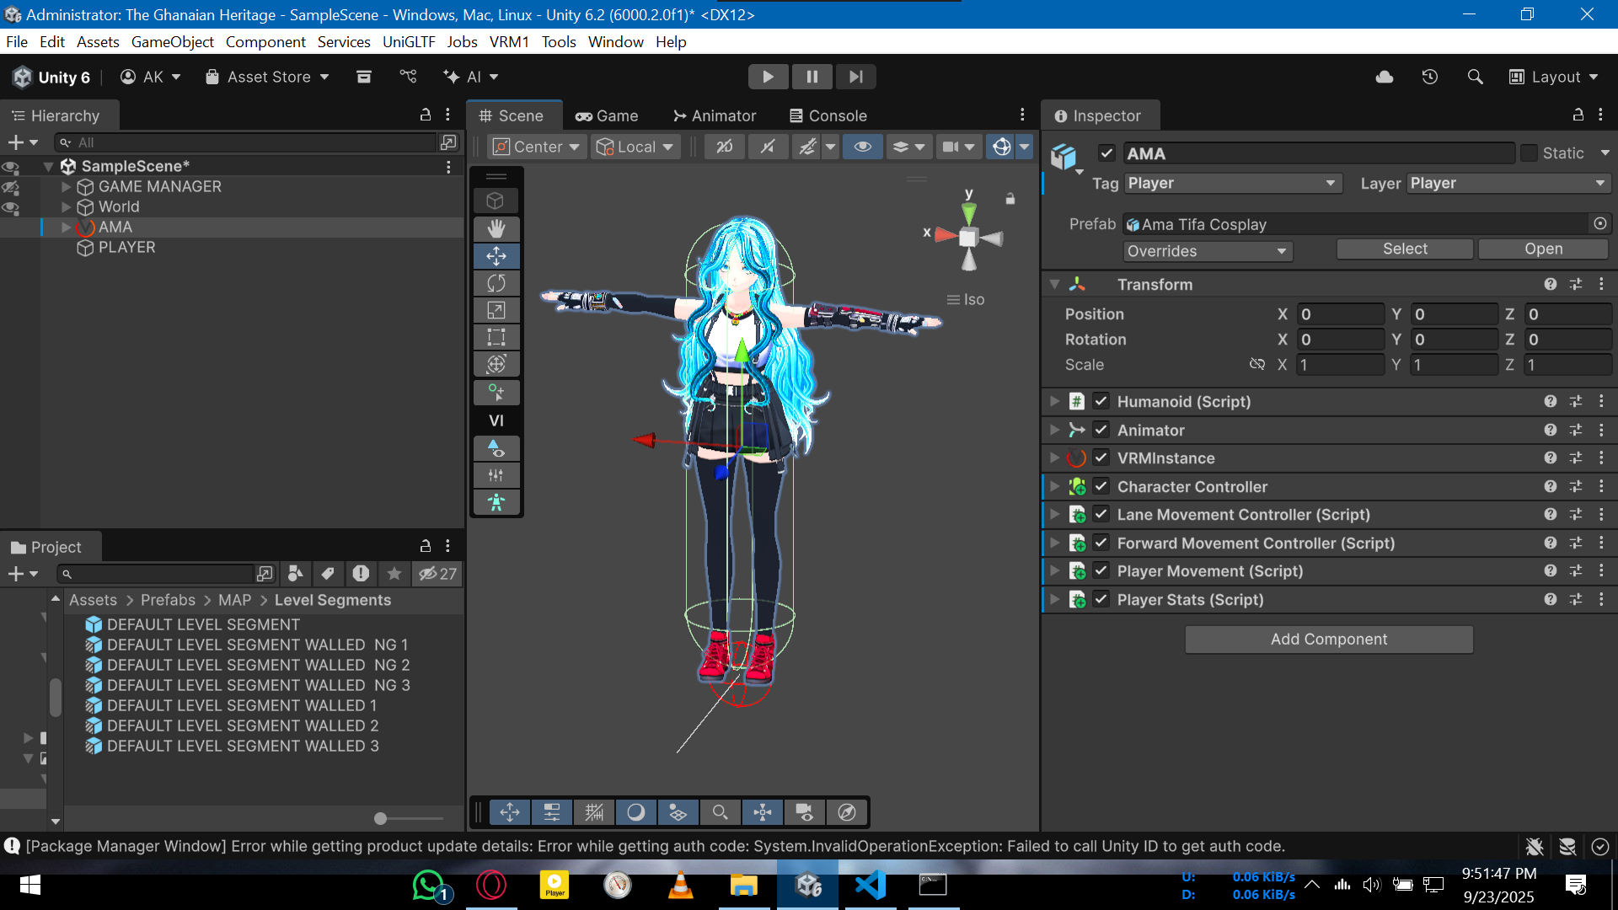Click the Add Component button
Viewport: 1618px width, 910px height.
tap(1328, 639)
